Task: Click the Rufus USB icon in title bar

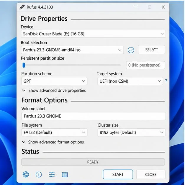Action: [x=22, y=7]
